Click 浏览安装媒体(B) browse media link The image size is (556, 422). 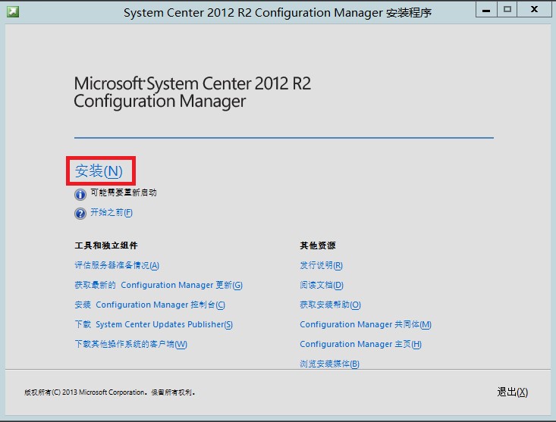[x=330, y=364]
